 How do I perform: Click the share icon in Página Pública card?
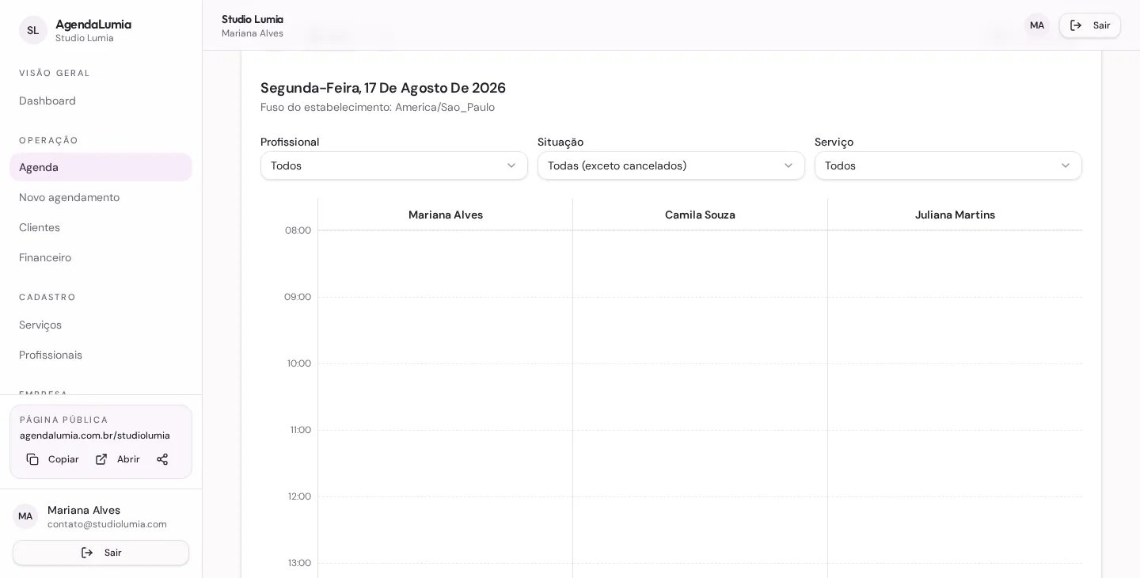coord(162,459)
